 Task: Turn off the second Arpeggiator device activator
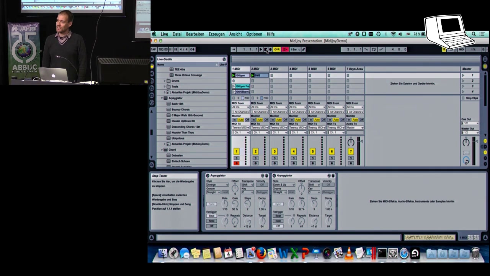(x=274, y=176)
